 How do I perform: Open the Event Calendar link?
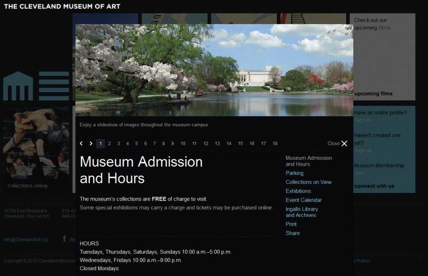(303, 200)
